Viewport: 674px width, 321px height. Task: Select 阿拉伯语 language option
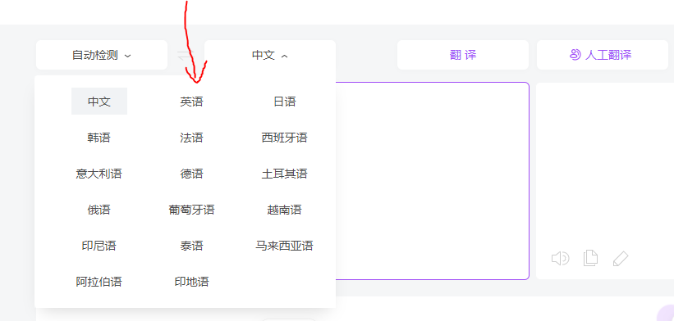click(x=99, y=282)
